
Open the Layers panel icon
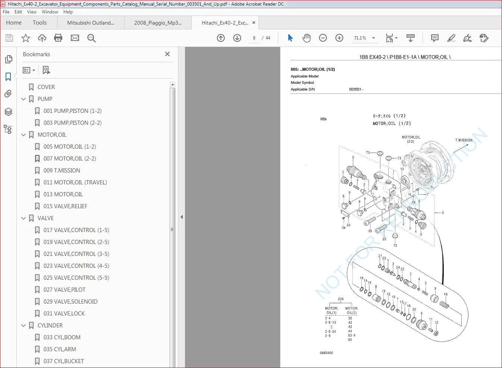click(x=8, y=112)
